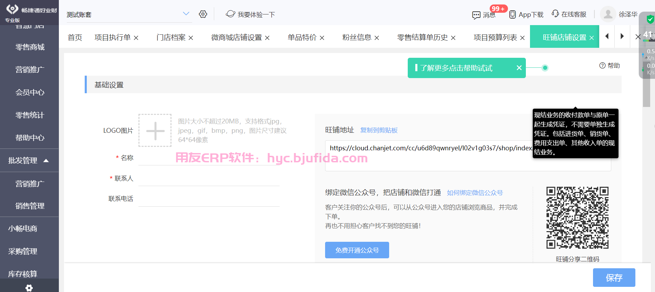The width and height of the screenshot is (655, 292).
Task: Dismiss the 了解更多点击帮助试试 tooltip
Action: [519, 68]
